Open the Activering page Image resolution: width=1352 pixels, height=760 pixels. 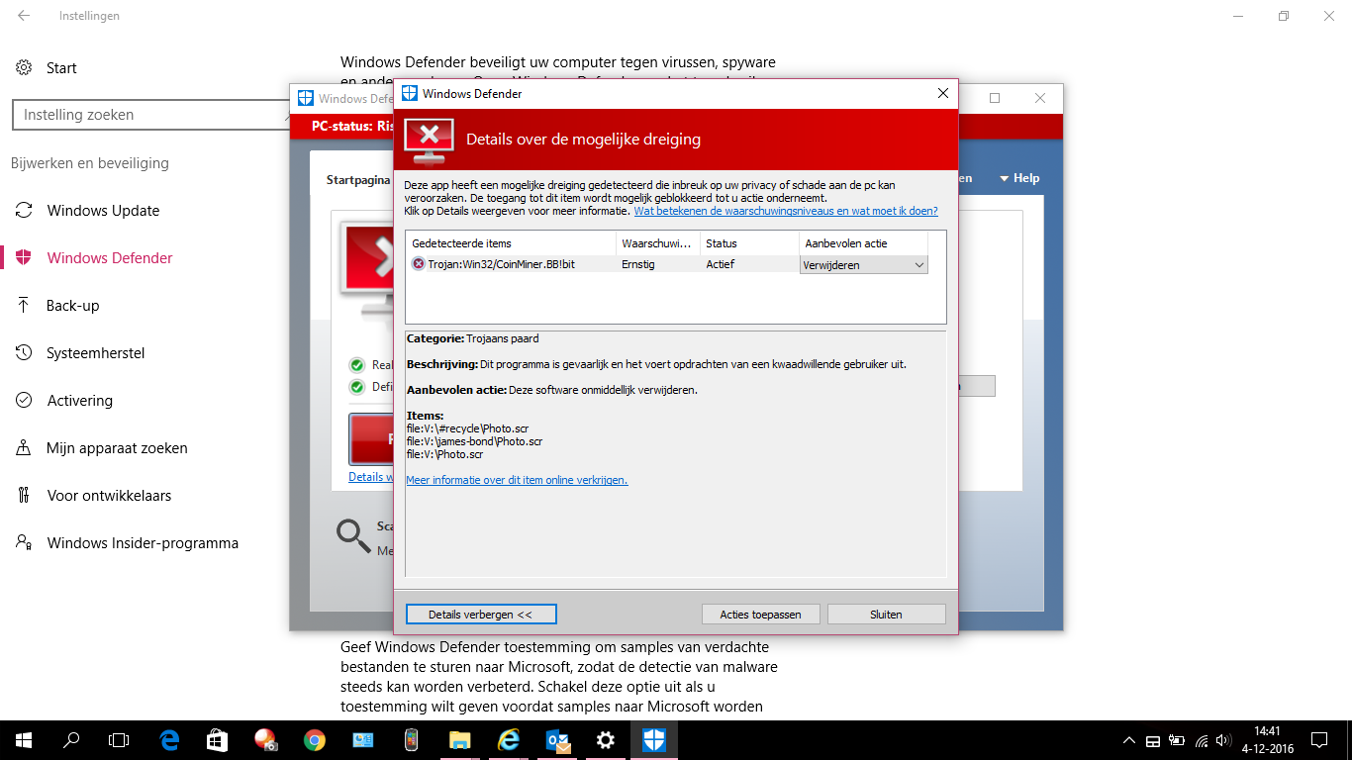tap(80, 401)
